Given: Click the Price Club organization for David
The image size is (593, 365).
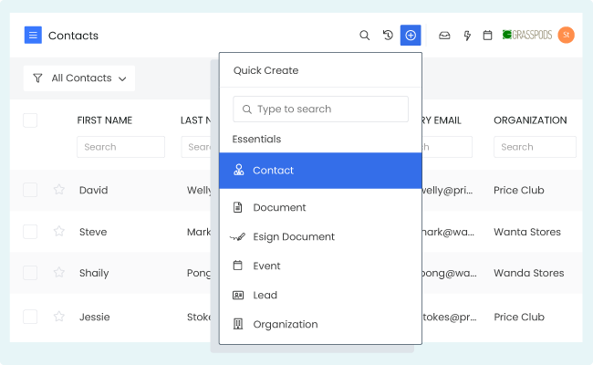Looking at the screenshot, I should pyautogui.click(x=518, y=190).
